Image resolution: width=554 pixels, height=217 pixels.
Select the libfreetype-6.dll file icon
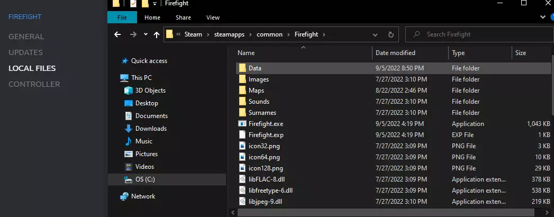[x=242, y=191]
